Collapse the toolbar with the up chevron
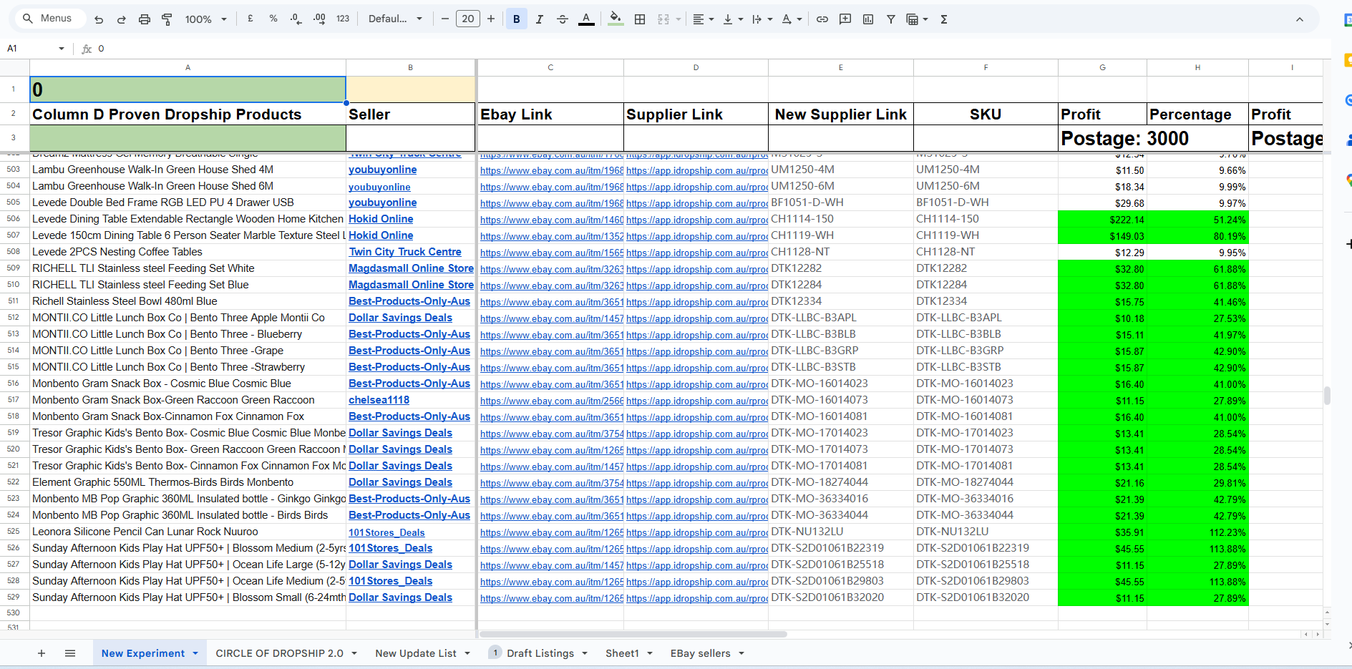The height and width of the screenshot is (669, 1352). 1300,19
